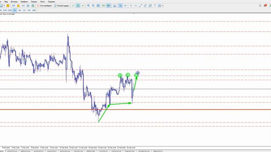Screen dimensions: 271x152
Task: Switch to the EURUSD,H4 chart tab
Action: pos(130,151)
